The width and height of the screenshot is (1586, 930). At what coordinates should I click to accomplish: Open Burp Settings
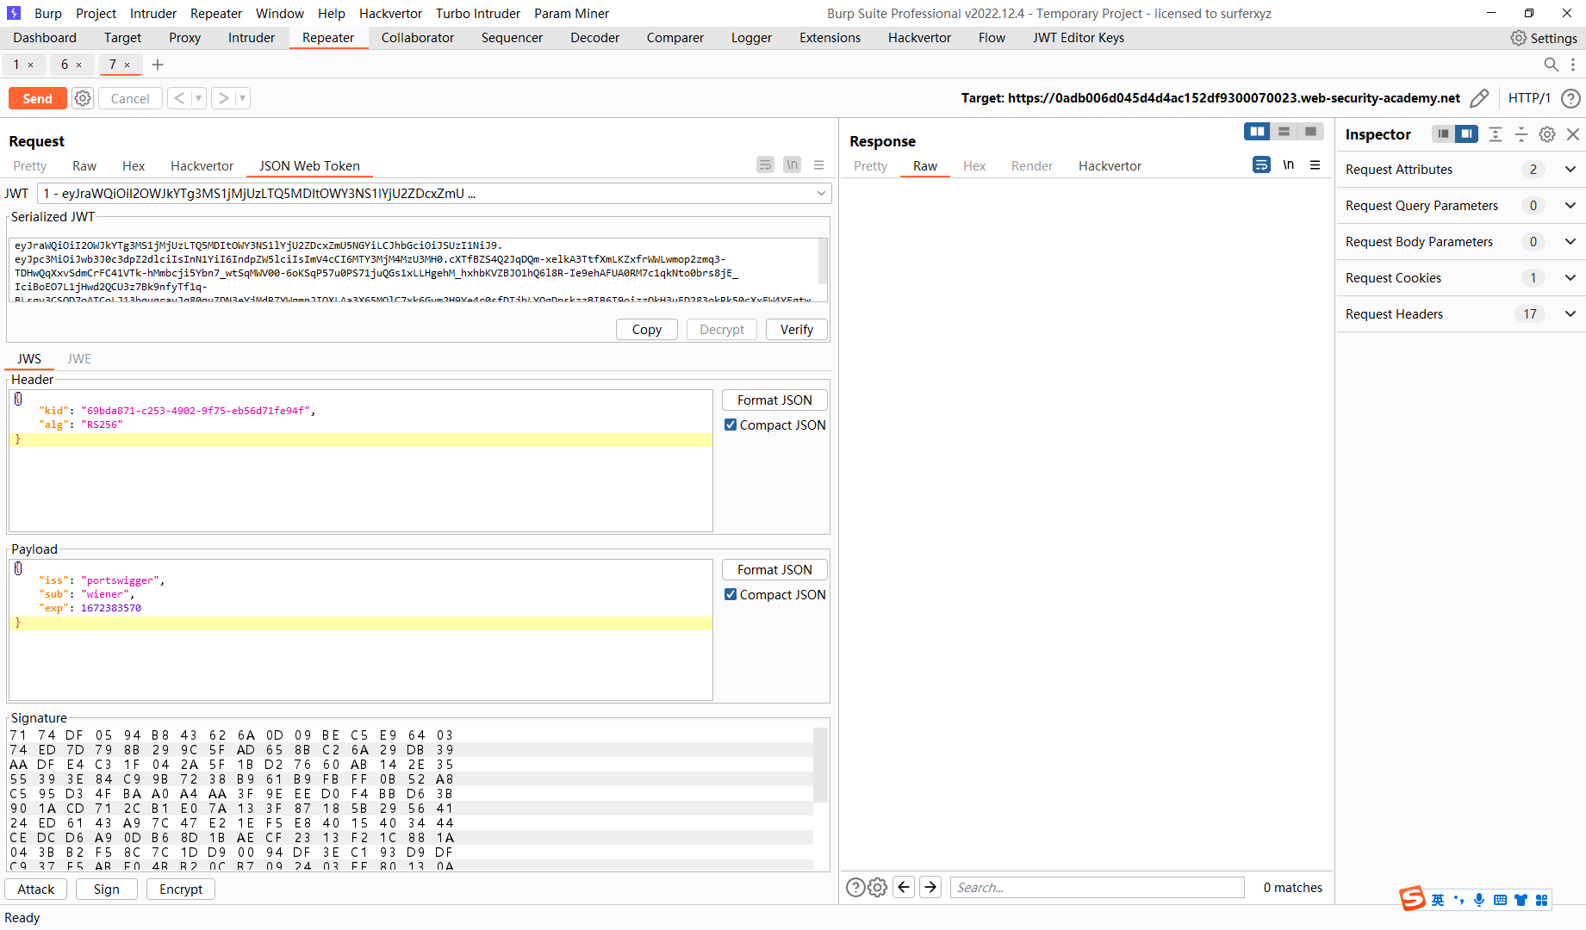(x=1544, y=38)
